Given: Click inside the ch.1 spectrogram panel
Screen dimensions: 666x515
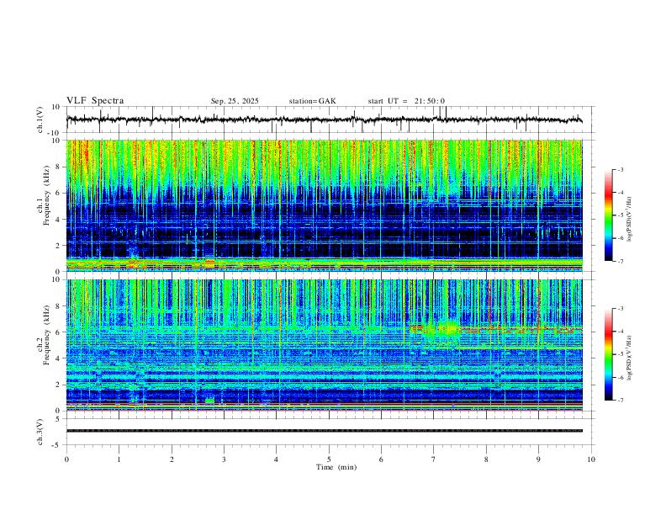Looking at the screenshot, I should (324, 205).
